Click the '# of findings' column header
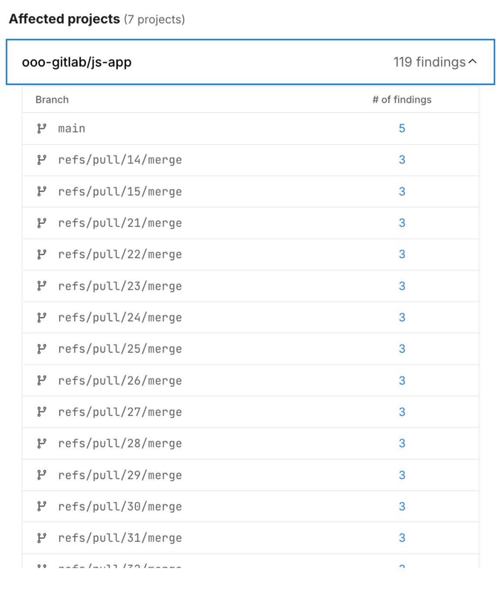Viewport: 501px width, 592px height. pos(402,100)
